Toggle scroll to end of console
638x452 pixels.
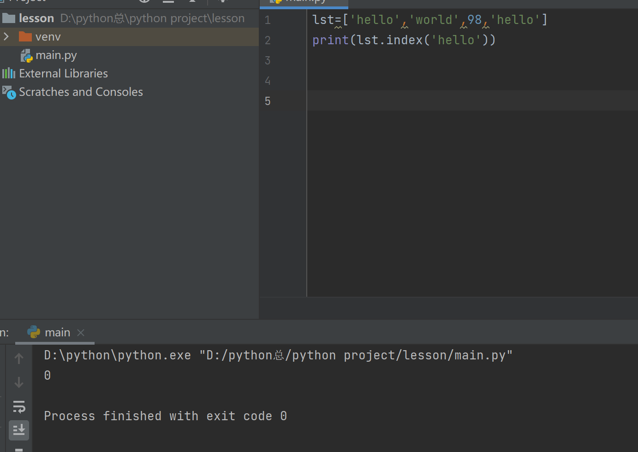(19, 430)
